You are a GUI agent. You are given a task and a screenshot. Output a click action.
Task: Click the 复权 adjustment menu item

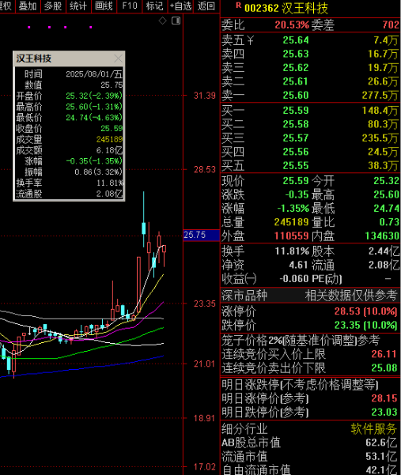pyautogui.click(x=6, y=6)
